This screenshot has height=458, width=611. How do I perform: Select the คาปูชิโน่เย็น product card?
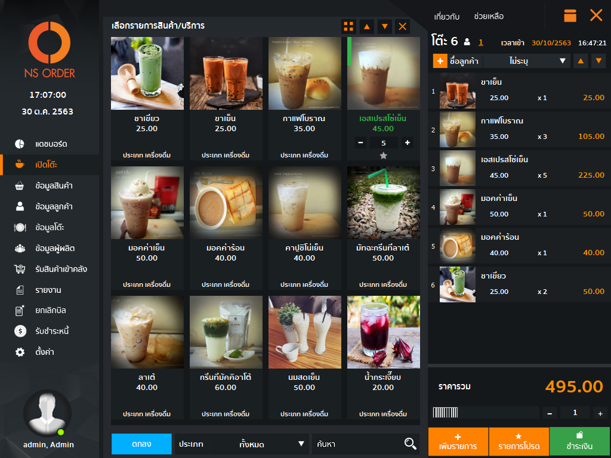point(305,228)
